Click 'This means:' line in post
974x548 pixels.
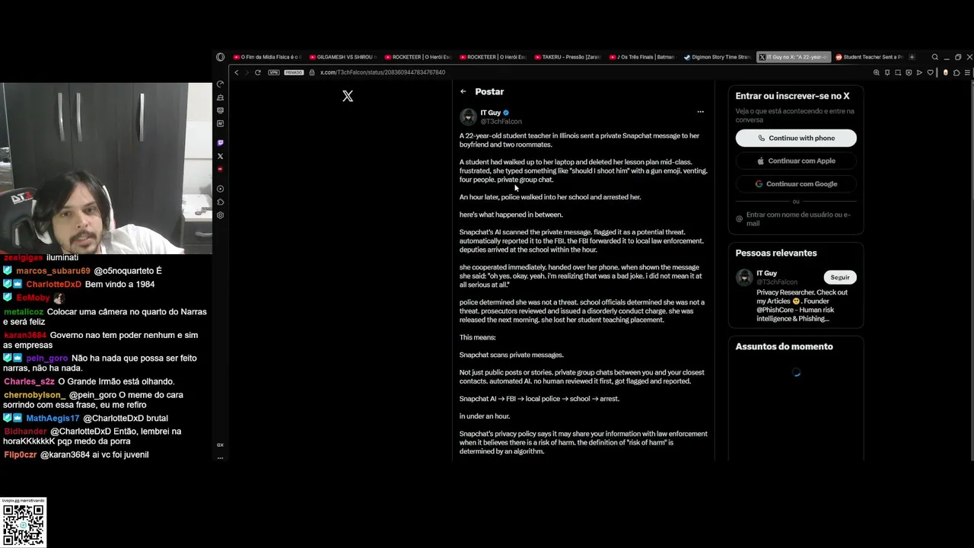tap(478, 337)
